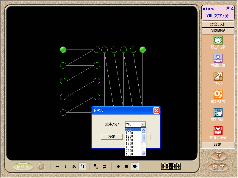238x178 pixels.
Task: Open the 文書の読解 reading comprehension icon
Action: coord(218,131)
